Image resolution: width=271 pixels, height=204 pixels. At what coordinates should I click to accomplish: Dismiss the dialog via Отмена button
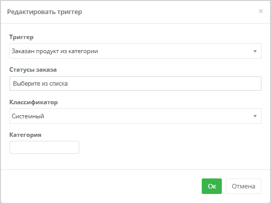[243, 186]
